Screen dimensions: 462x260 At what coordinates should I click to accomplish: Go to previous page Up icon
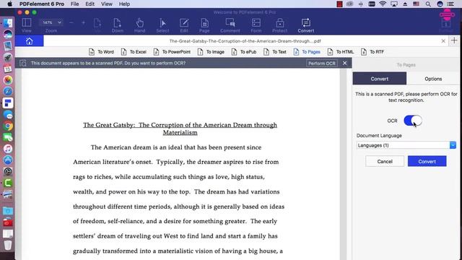pos(97,25)
